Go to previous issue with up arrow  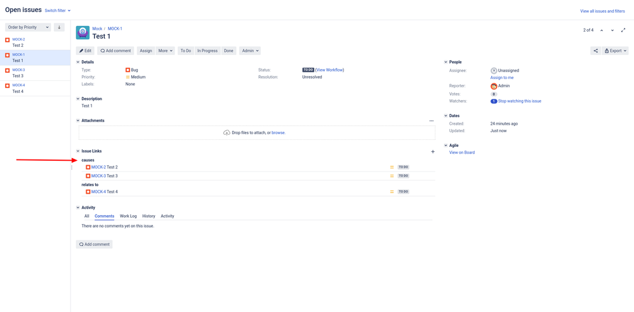click(602, 30)
